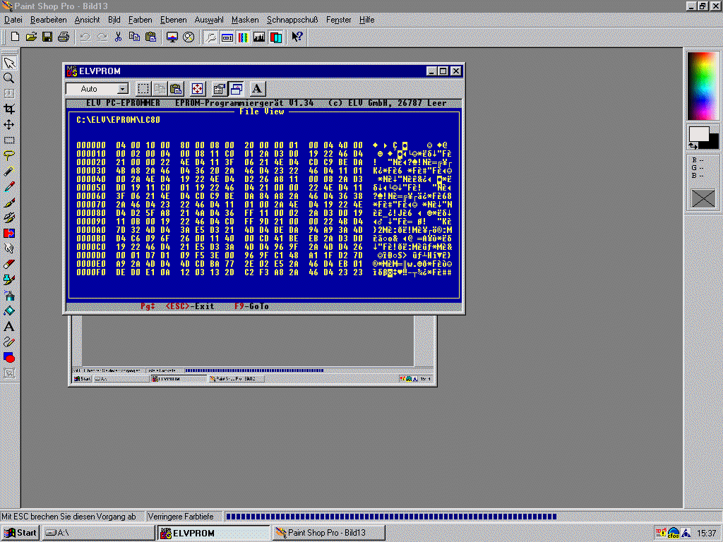723x542 pixels.
Task: Select the Airbrush spray can tool
Action: (x=9, y=296)
